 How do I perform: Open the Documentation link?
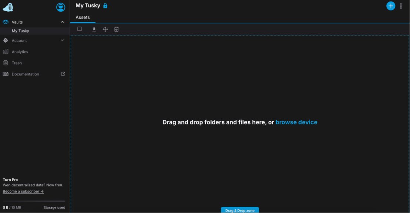[26, 74]
